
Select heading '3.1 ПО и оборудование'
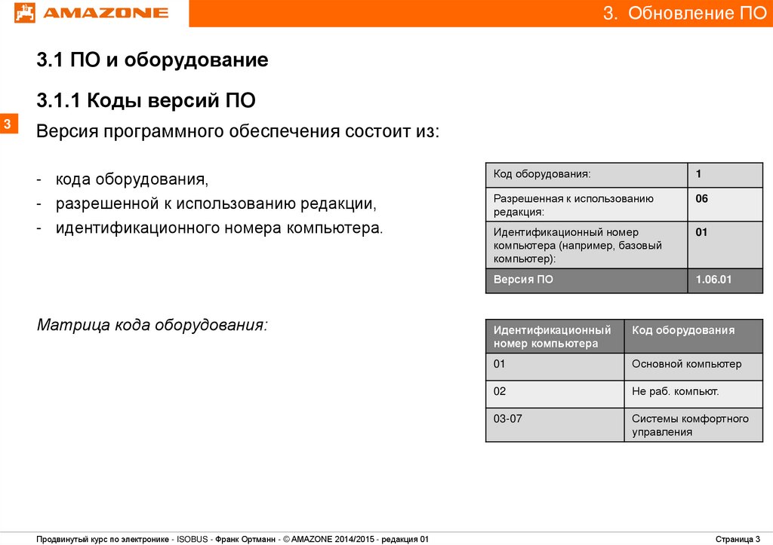click(x=152, y=60)
